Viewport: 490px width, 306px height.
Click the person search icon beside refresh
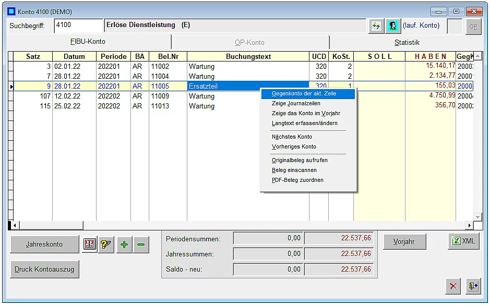[x=392, y=26]
